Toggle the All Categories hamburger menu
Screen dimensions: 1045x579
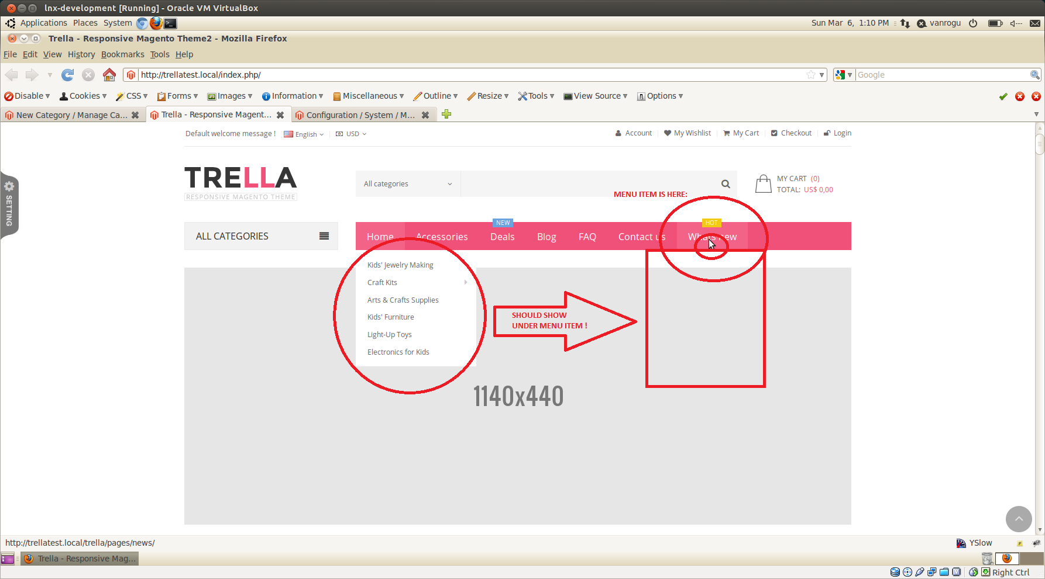324,236
